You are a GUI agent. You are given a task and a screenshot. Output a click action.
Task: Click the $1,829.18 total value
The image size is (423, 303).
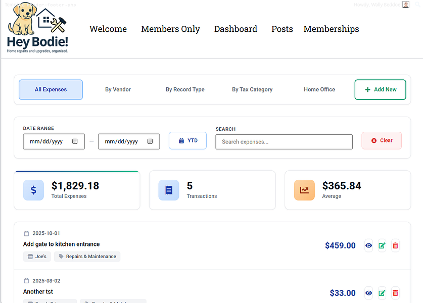[75, 186]
